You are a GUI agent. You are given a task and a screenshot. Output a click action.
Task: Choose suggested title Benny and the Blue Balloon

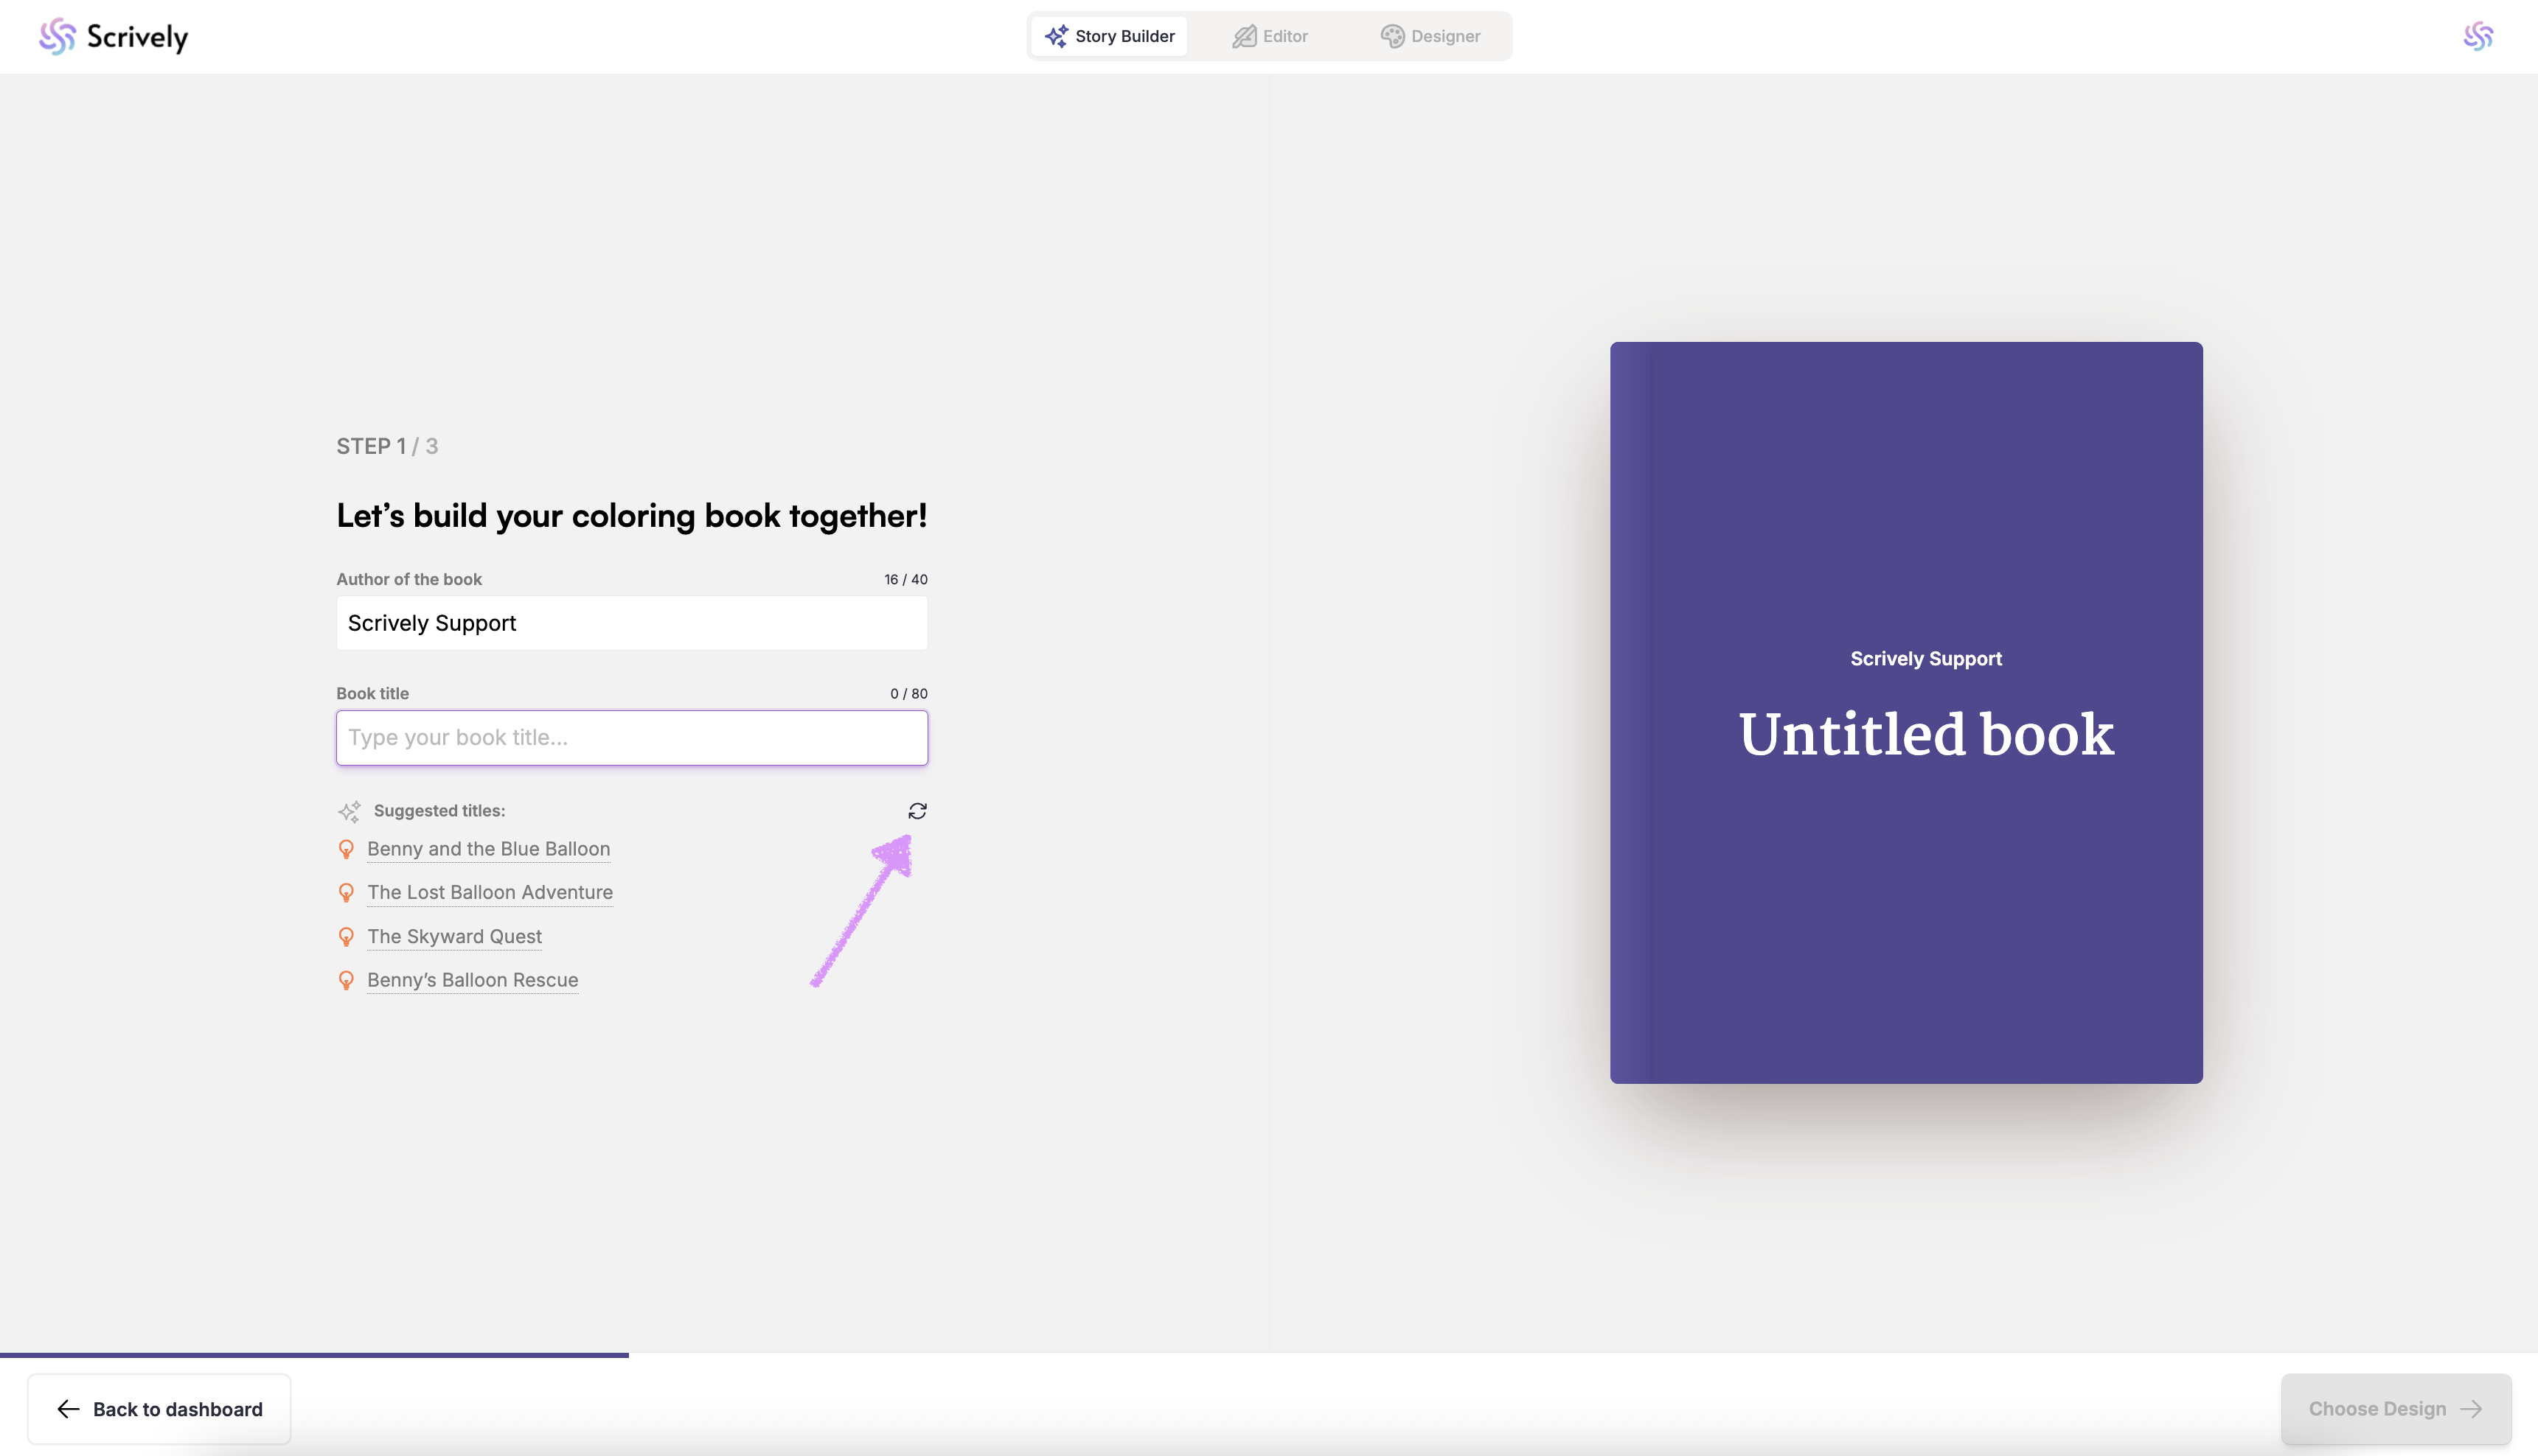tap(488, 849)
